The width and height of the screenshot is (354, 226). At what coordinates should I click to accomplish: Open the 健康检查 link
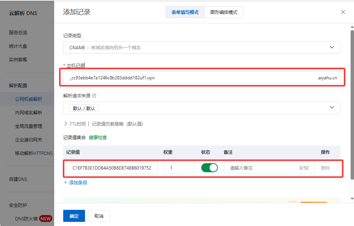coord(98,138)
